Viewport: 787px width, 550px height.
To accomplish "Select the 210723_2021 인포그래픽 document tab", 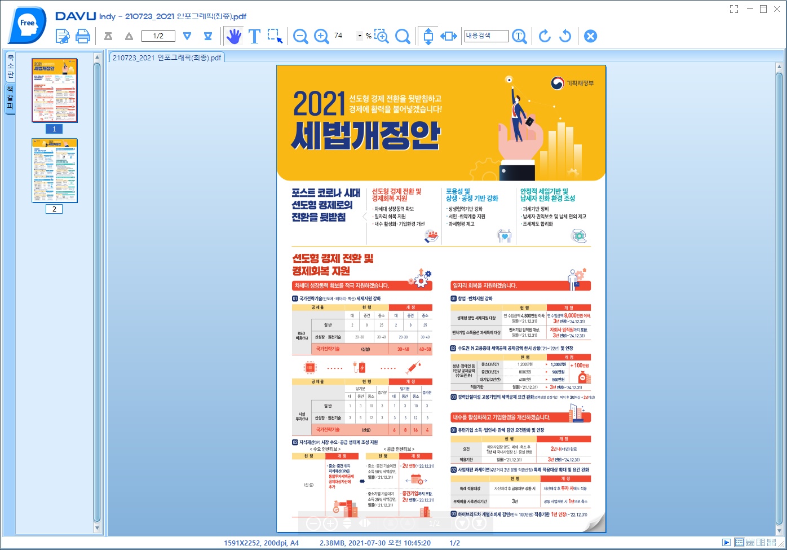I will [167, 58].
